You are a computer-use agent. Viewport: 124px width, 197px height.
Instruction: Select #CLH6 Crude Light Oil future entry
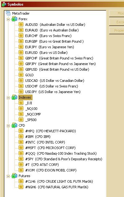tap(59, 181)
